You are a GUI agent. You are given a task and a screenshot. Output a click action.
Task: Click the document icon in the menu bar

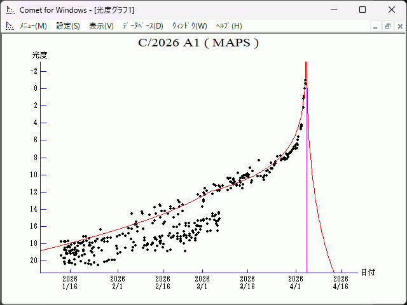click(10, 26)
